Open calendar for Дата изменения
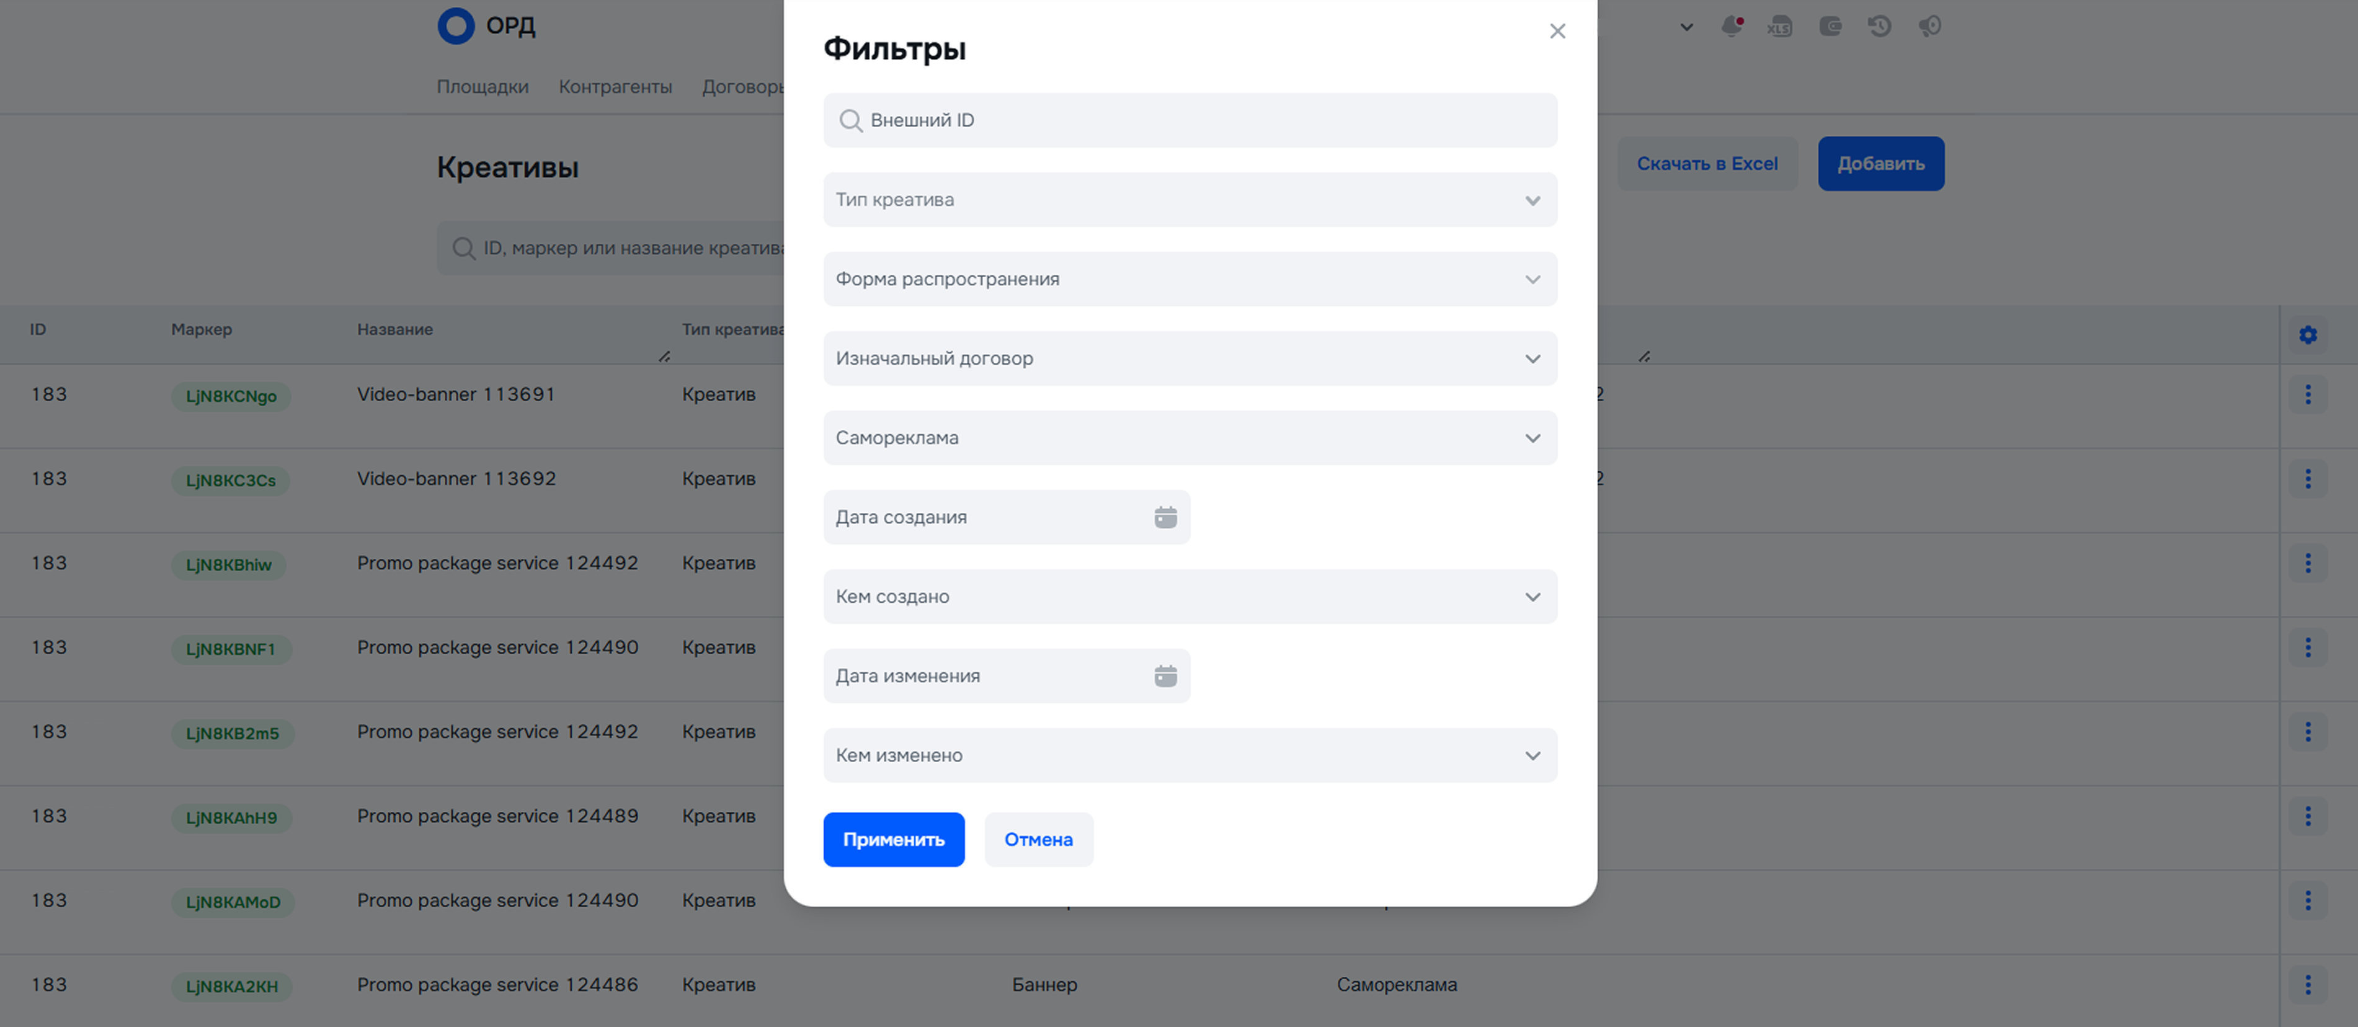Screen dimensions: 2358x1027 point(1165,677)
